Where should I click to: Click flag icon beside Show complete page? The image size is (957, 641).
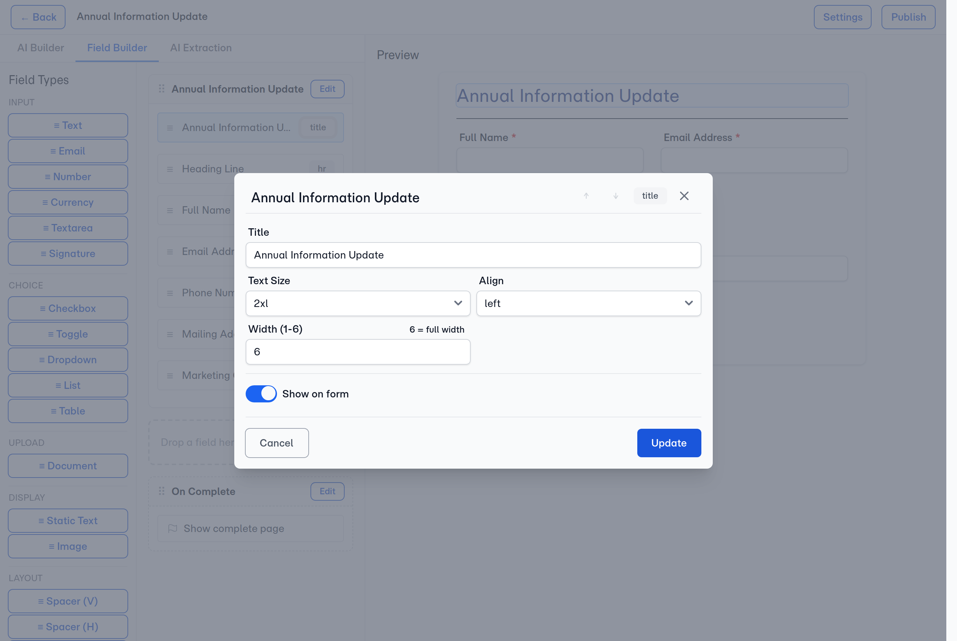(x=172, y=528)
